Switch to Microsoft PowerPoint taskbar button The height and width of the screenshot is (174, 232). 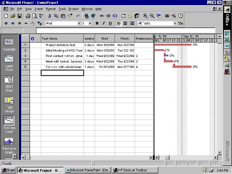click(88, 170)
